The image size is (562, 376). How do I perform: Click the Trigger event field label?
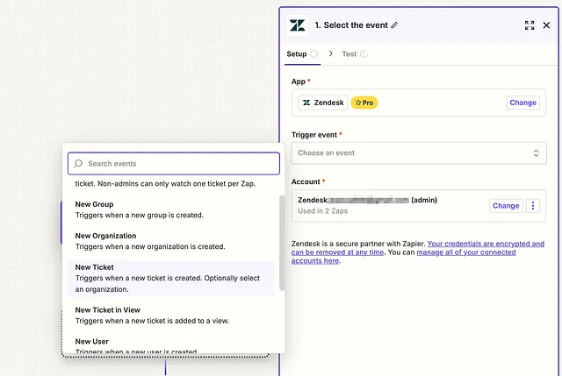click(x=314, y=135)
